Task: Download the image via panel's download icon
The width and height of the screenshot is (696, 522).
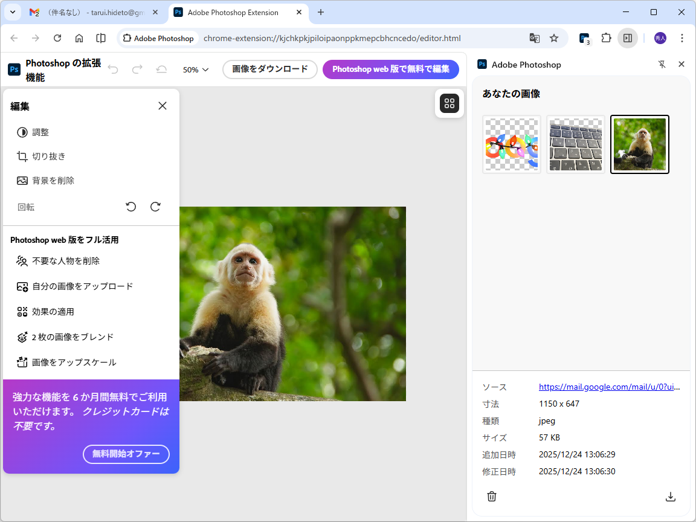Action: click(x=671, y=496)
